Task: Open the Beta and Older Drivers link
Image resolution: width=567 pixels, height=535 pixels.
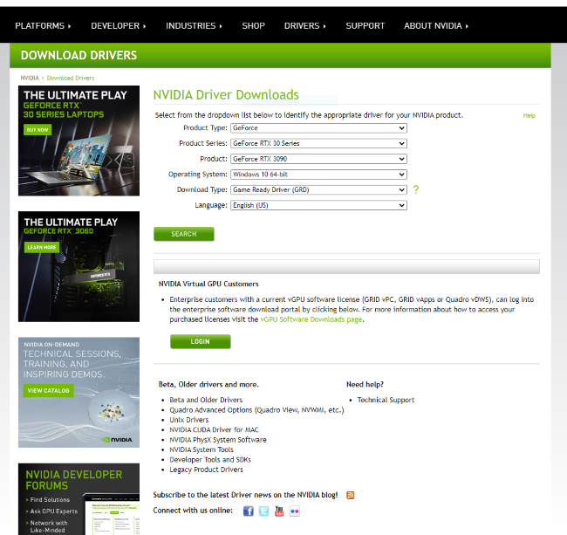Action: [206, 400]
